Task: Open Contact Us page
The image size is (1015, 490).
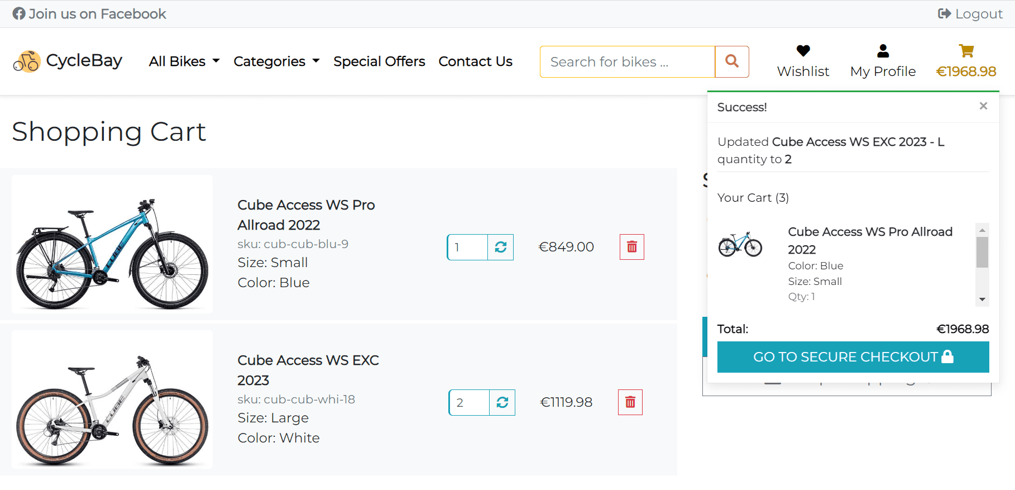Action: (475, 61)
